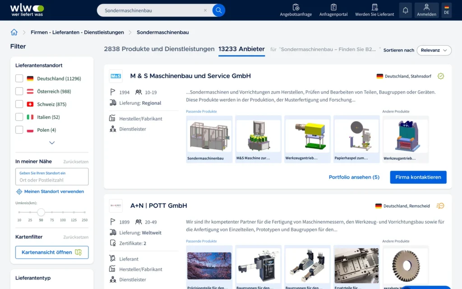This screenshot has width=462, height=289.
Task: Check the Schweiz (875) filter
Action: click(x=19, y=104)
